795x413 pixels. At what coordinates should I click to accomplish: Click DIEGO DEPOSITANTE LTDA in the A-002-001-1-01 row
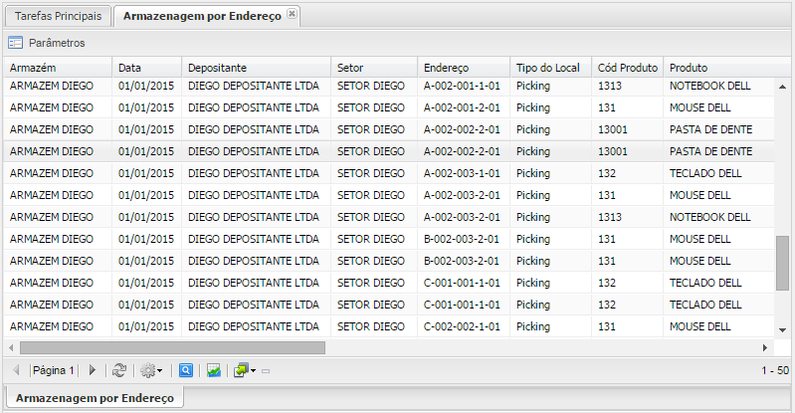point(254,86)
